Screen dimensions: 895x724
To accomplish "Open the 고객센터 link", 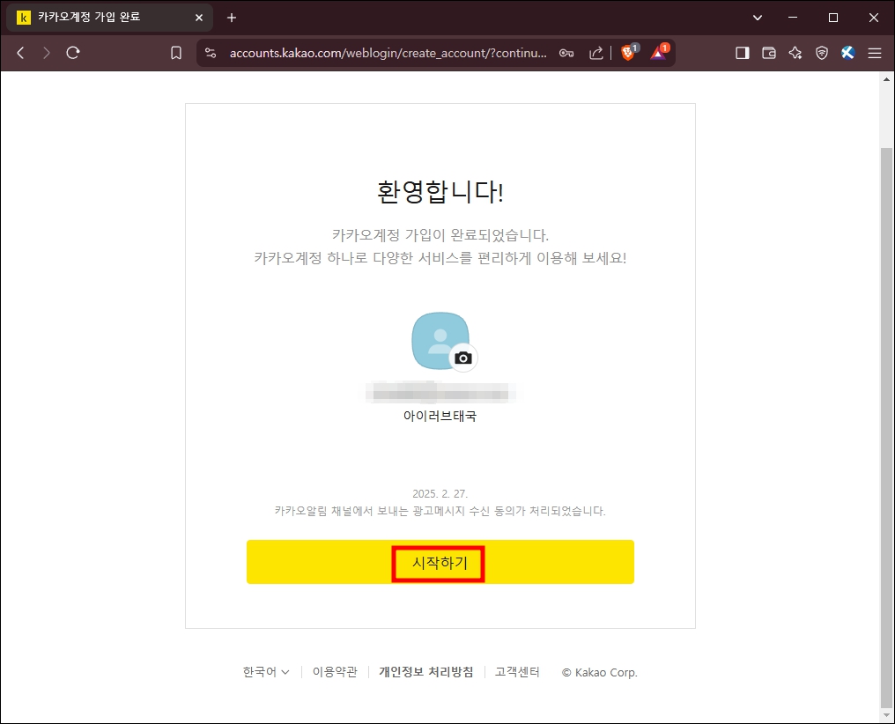I will pyautogui.click(x=517, y=672).
